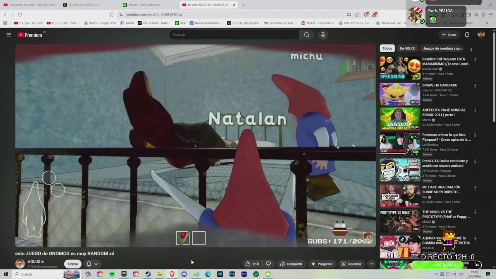Open the Twitch bookmark
This screenshot has height=279, width=496.
127,23
